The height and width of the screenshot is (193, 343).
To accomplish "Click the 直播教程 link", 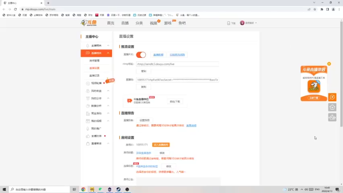I will pos(158,55).
